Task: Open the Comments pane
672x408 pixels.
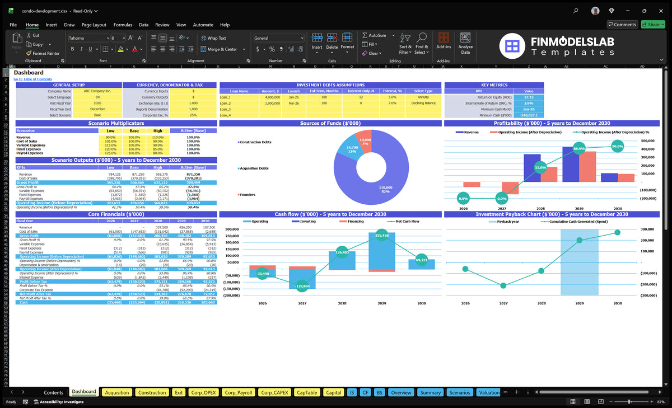Action: 622,25
